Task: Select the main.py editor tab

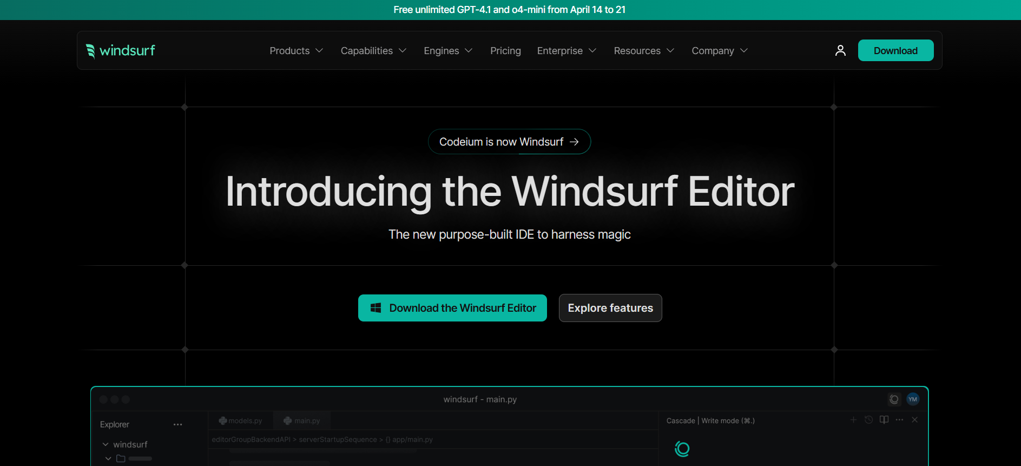Action: click(x=302, y=421)
